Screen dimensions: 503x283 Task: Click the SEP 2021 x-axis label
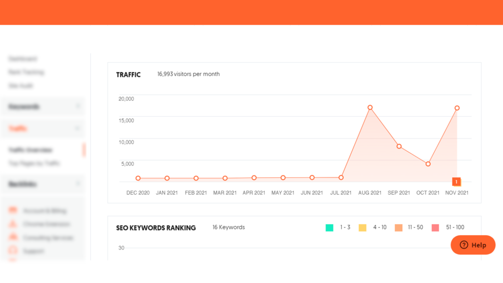tap(399, 193)
